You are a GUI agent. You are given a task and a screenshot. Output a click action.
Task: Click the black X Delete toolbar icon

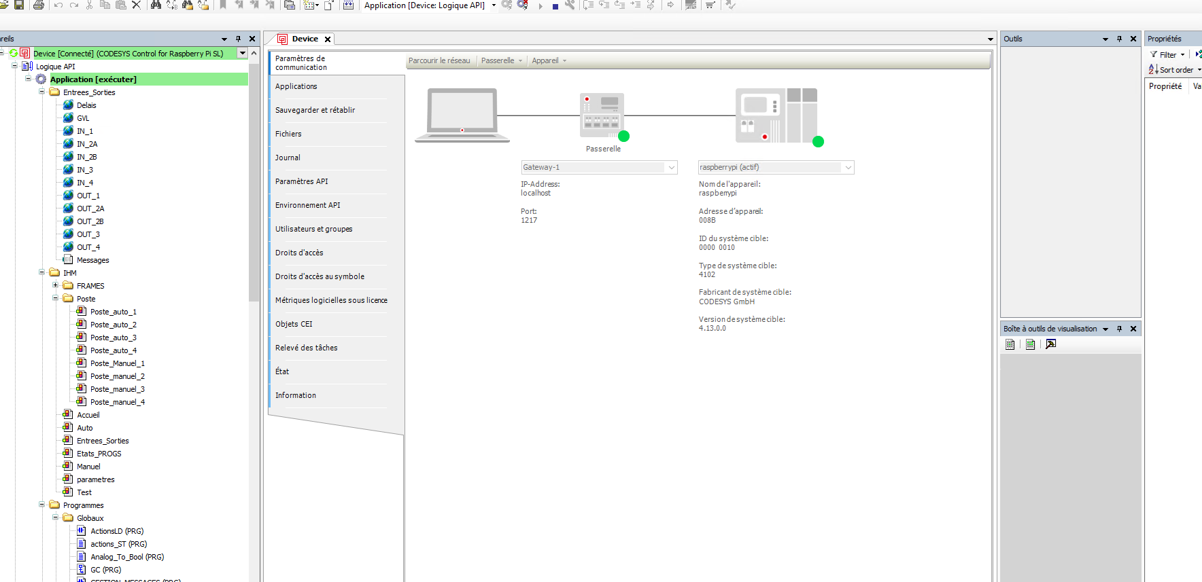click(x=137, y=5)
